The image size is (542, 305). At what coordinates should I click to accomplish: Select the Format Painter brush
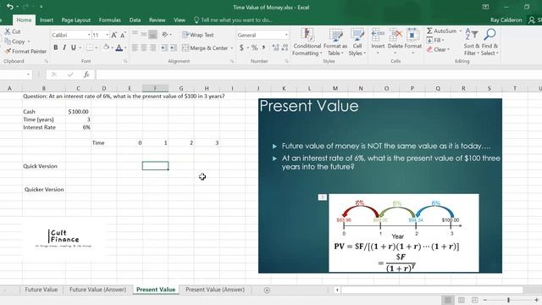[x=8, y=51]
